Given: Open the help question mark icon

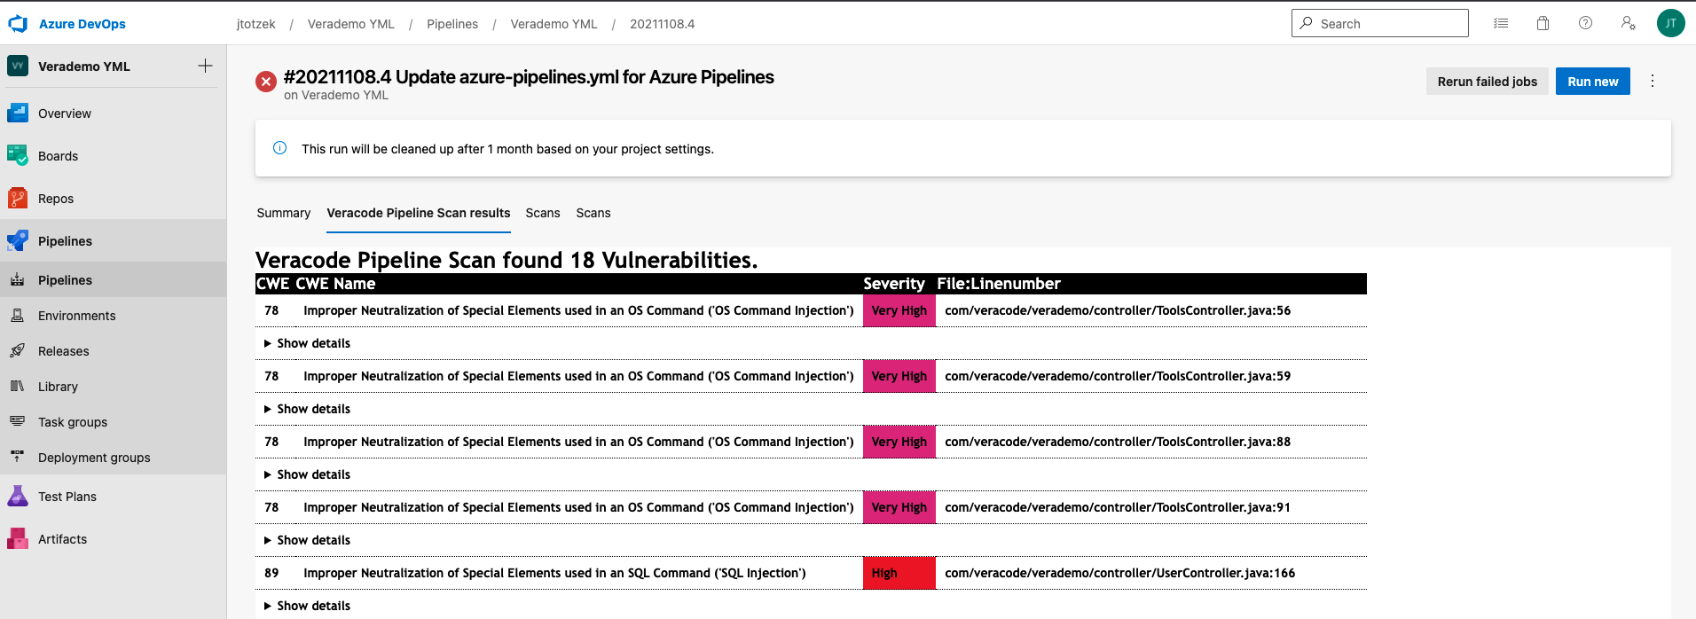Looking at the screenshot, I should [1585, 24].
